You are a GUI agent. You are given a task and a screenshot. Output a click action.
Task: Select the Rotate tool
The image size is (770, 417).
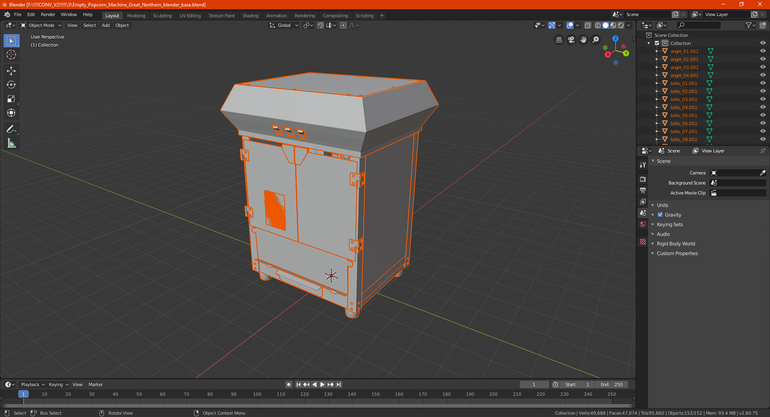point(11,85)
